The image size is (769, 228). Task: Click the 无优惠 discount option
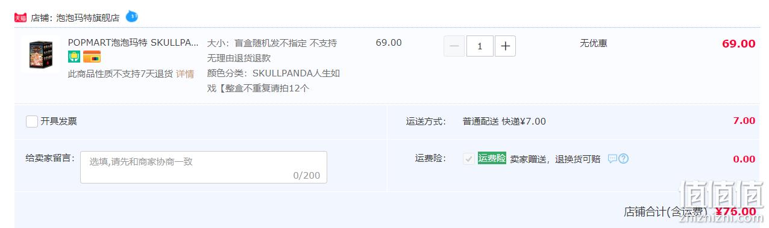tap(594, 43)
